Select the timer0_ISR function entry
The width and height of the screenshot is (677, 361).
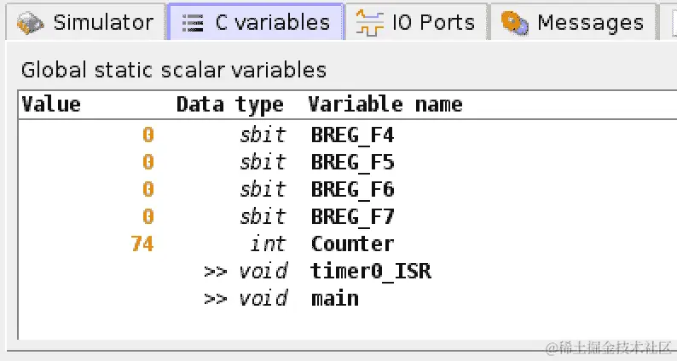(x=370, y=272)
